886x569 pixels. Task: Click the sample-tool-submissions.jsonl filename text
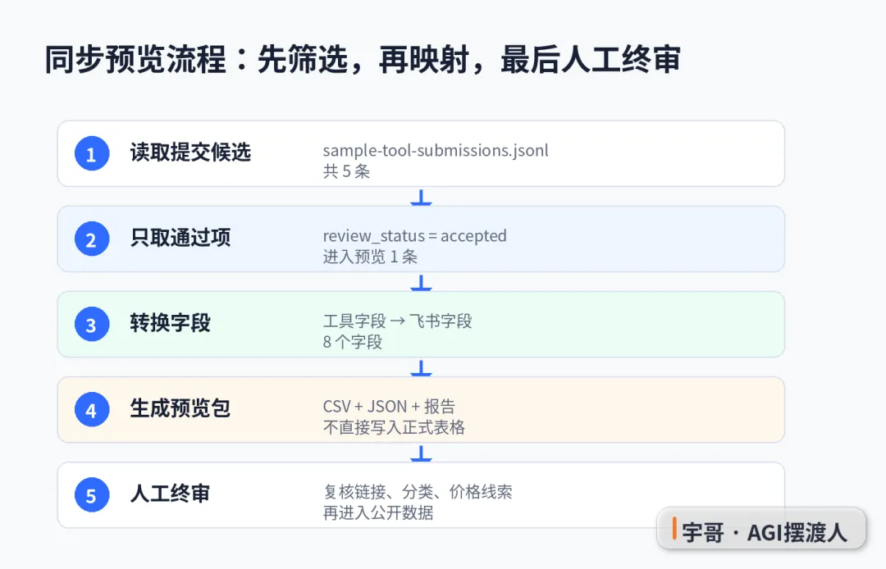(436, 151)
